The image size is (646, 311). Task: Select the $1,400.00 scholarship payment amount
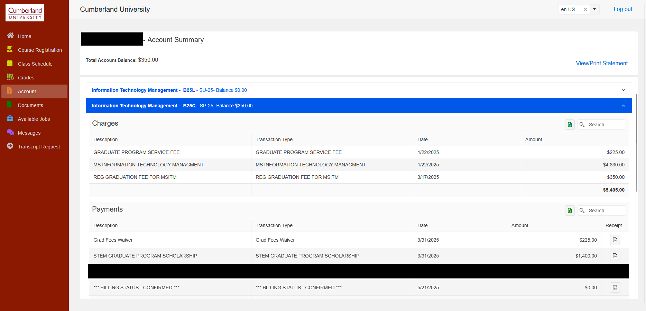(x=586, y=256)
